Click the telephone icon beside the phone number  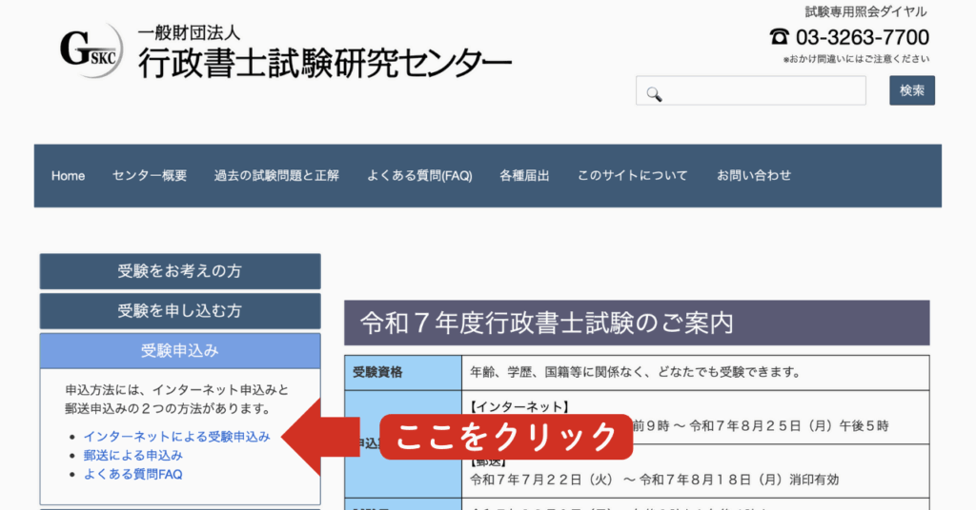coord(779,37)
